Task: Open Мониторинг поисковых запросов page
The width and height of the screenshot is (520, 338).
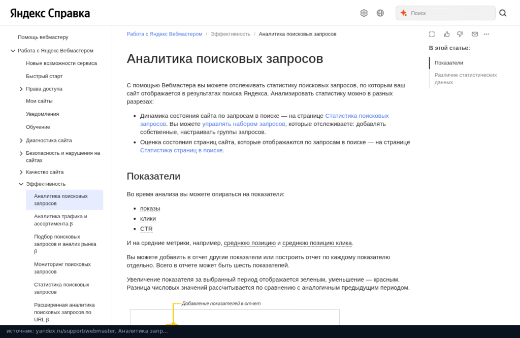Action: coord(62,268)
